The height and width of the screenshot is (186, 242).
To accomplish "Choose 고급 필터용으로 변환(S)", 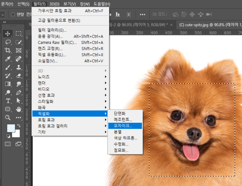I will click(x=70, y=20).
